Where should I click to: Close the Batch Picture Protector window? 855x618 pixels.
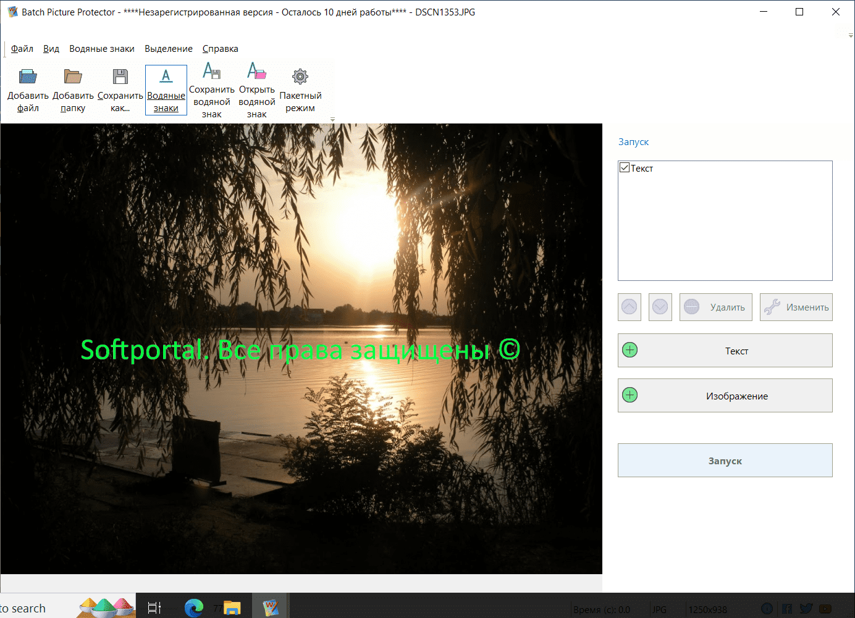pos(836,12)
